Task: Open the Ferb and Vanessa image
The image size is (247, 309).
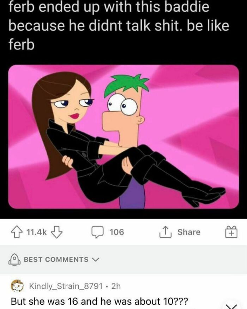Action: 123,137
